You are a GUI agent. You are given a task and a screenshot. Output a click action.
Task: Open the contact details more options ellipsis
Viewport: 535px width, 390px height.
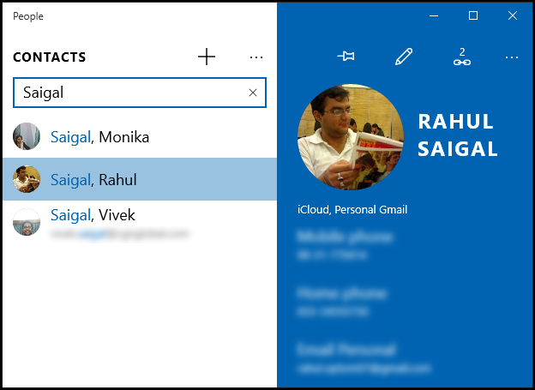pos(512,57)
